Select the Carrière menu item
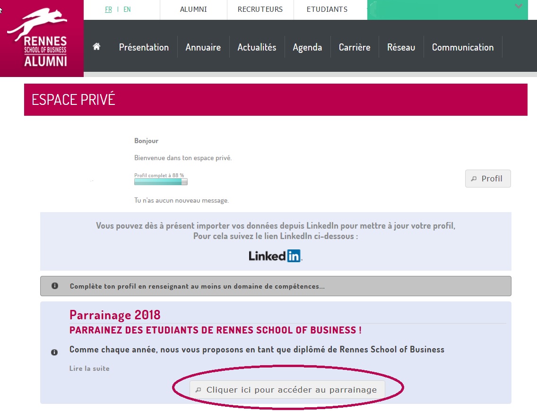Screen dimensions: 537x411 355,47
